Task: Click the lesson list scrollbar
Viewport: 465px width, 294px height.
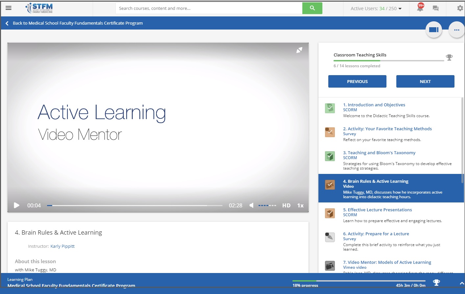Action: pos(462,140)
